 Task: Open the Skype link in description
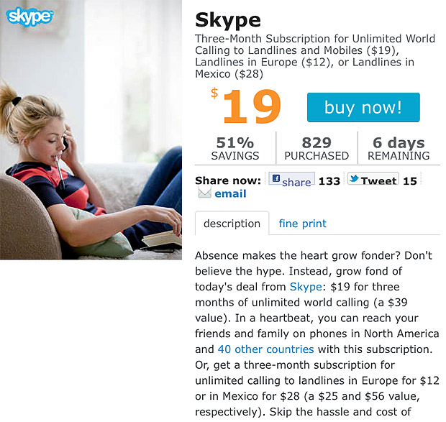[306, 286]
